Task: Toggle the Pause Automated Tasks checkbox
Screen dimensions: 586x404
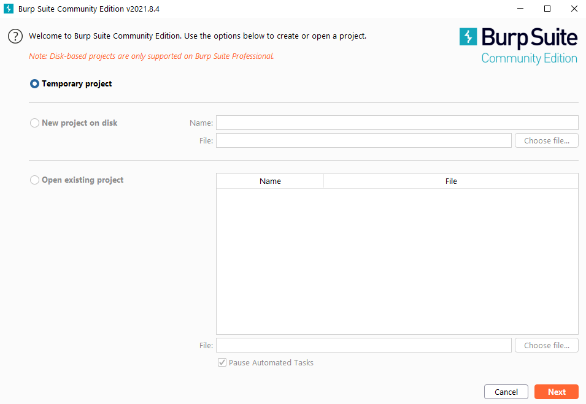Action: point(222,363)
